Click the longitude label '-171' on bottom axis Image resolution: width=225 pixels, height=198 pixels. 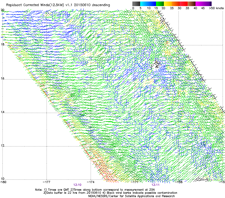tap(135, 182)
